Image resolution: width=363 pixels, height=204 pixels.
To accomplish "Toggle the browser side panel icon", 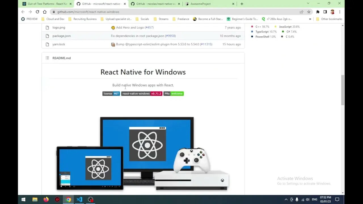I will pyautogui.click(x=325, y=12).
